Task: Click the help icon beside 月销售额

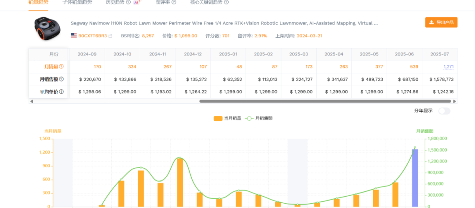Action: click(x=62, y=79)
